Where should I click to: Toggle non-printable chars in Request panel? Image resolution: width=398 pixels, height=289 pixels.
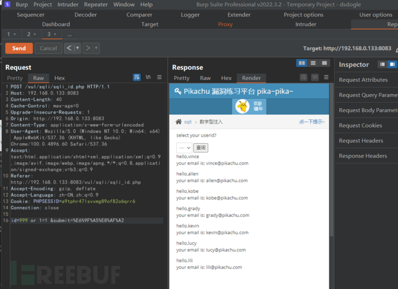pyautogui.click(x=148, y=77)
